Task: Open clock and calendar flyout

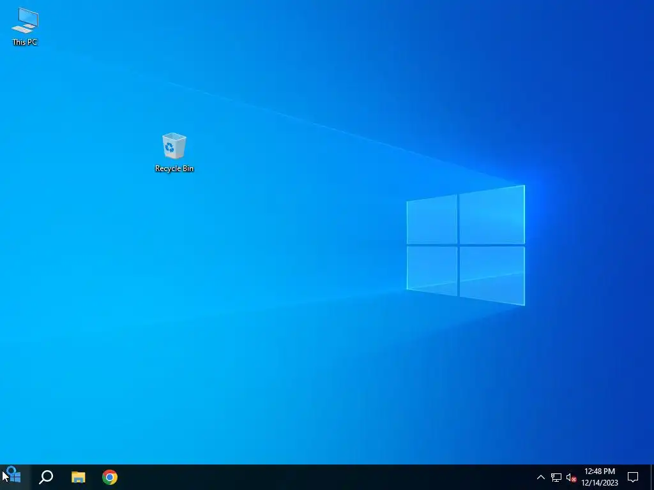Action: [600, 477]
